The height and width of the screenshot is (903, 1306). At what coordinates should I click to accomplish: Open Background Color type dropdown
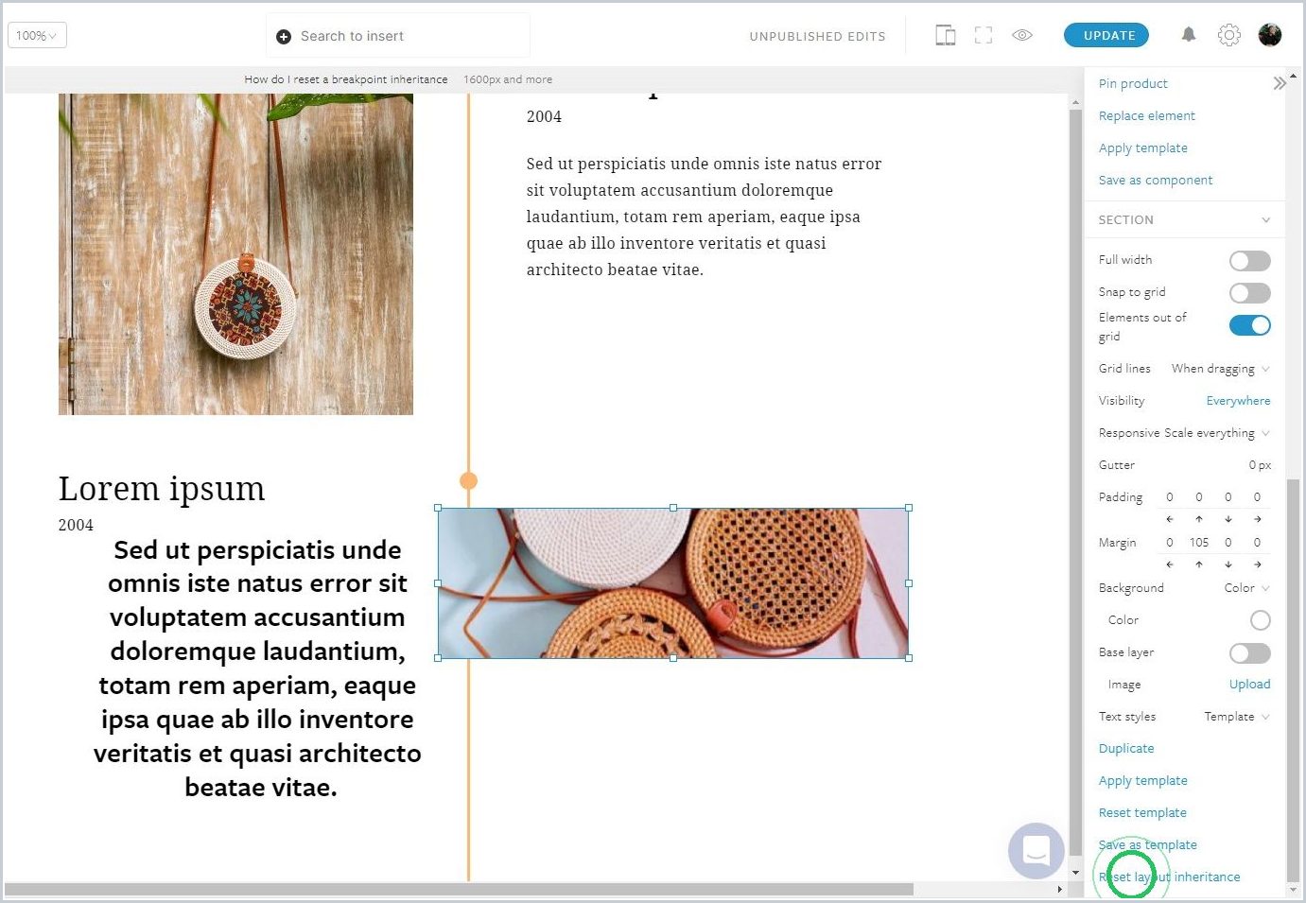point(1246,588)
